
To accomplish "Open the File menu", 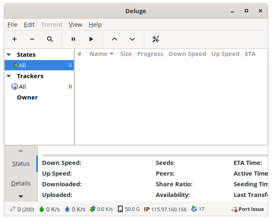I will (12, 25).
